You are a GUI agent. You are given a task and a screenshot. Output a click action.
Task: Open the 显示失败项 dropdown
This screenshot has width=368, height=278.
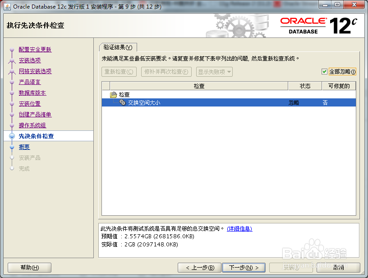click(x=214, y=71)
